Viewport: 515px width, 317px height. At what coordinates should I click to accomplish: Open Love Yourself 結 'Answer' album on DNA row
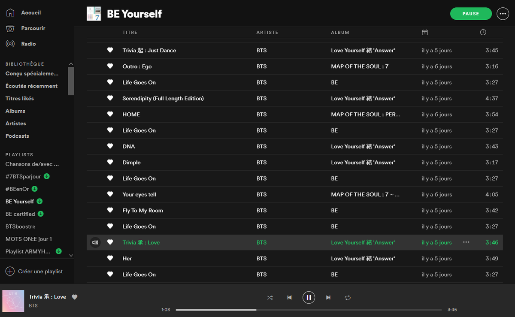363,146
